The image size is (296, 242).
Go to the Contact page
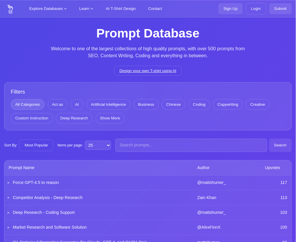155,9
